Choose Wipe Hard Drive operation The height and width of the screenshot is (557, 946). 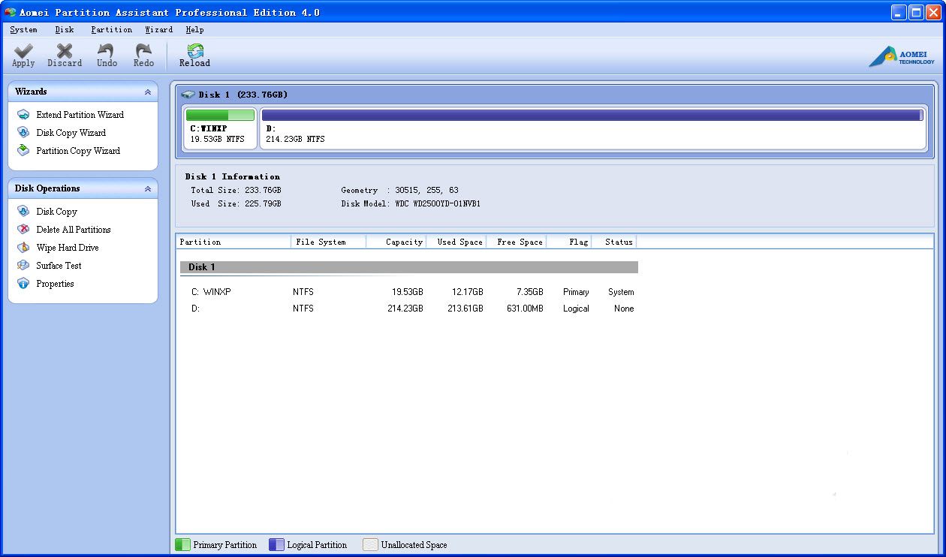pos(67,248)
